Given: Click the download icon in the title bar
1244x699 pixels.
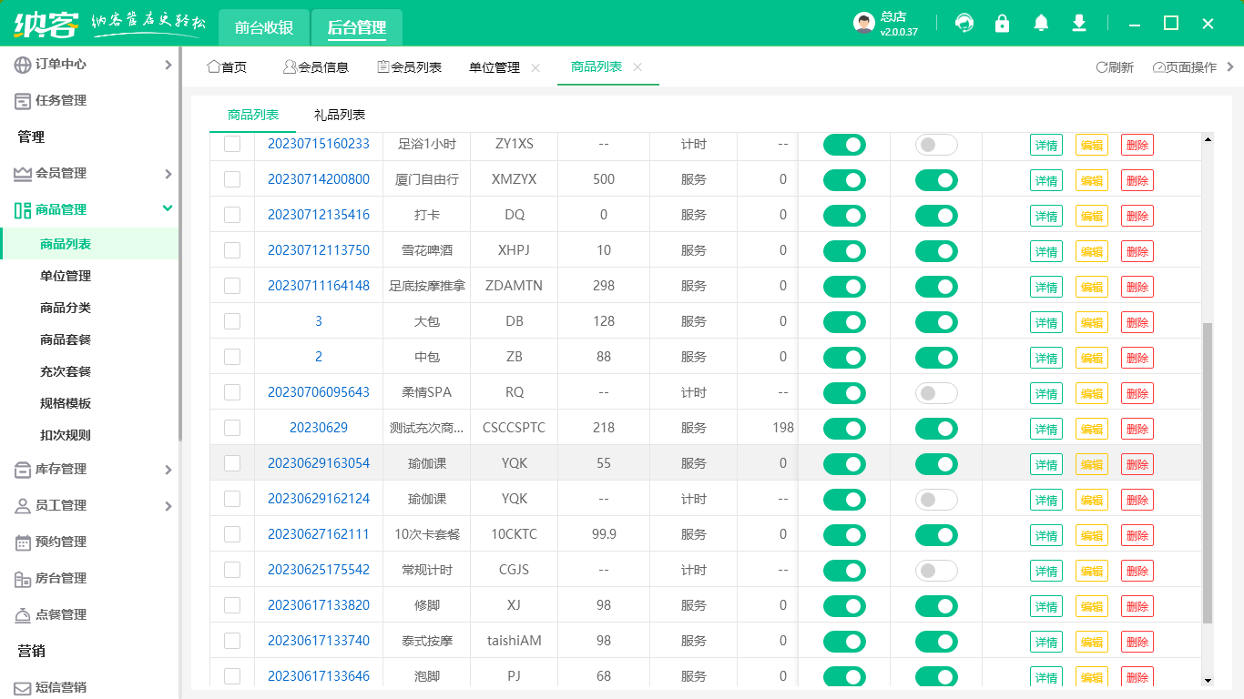Looking at the screenshot, I should click(1079, 23).
